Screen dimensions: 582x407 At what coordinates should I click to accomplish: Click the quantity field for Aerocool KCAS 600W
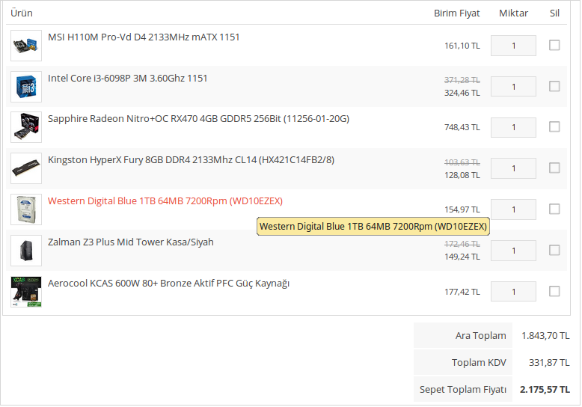(x=513, y=292)
